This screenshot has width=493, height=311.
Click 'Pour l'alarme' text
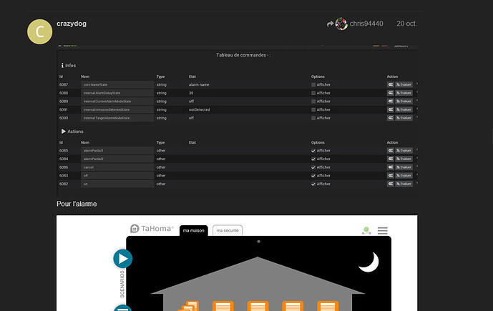point(77,204)
